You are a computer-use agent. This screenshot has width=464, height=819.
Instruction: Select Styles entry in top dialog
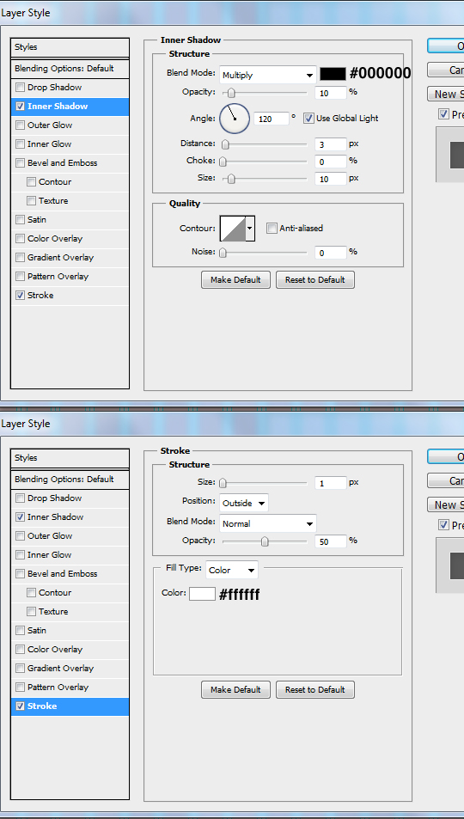coord(70,47)
